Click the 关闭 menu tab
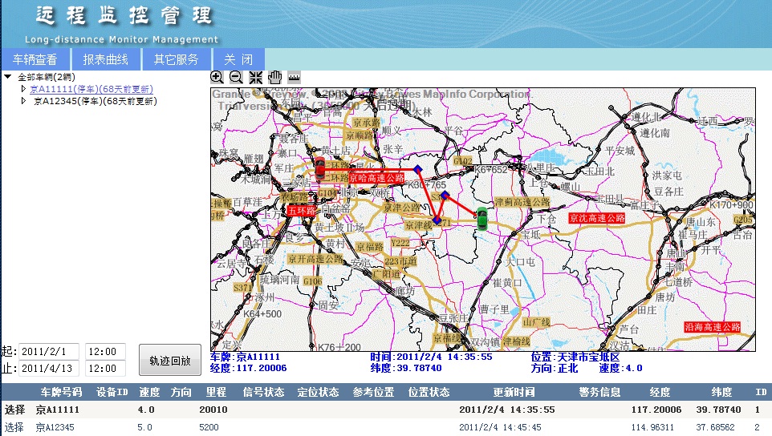The width and height of the screenshot is (772, 436). pyautogui.click(x=239, y=59)
